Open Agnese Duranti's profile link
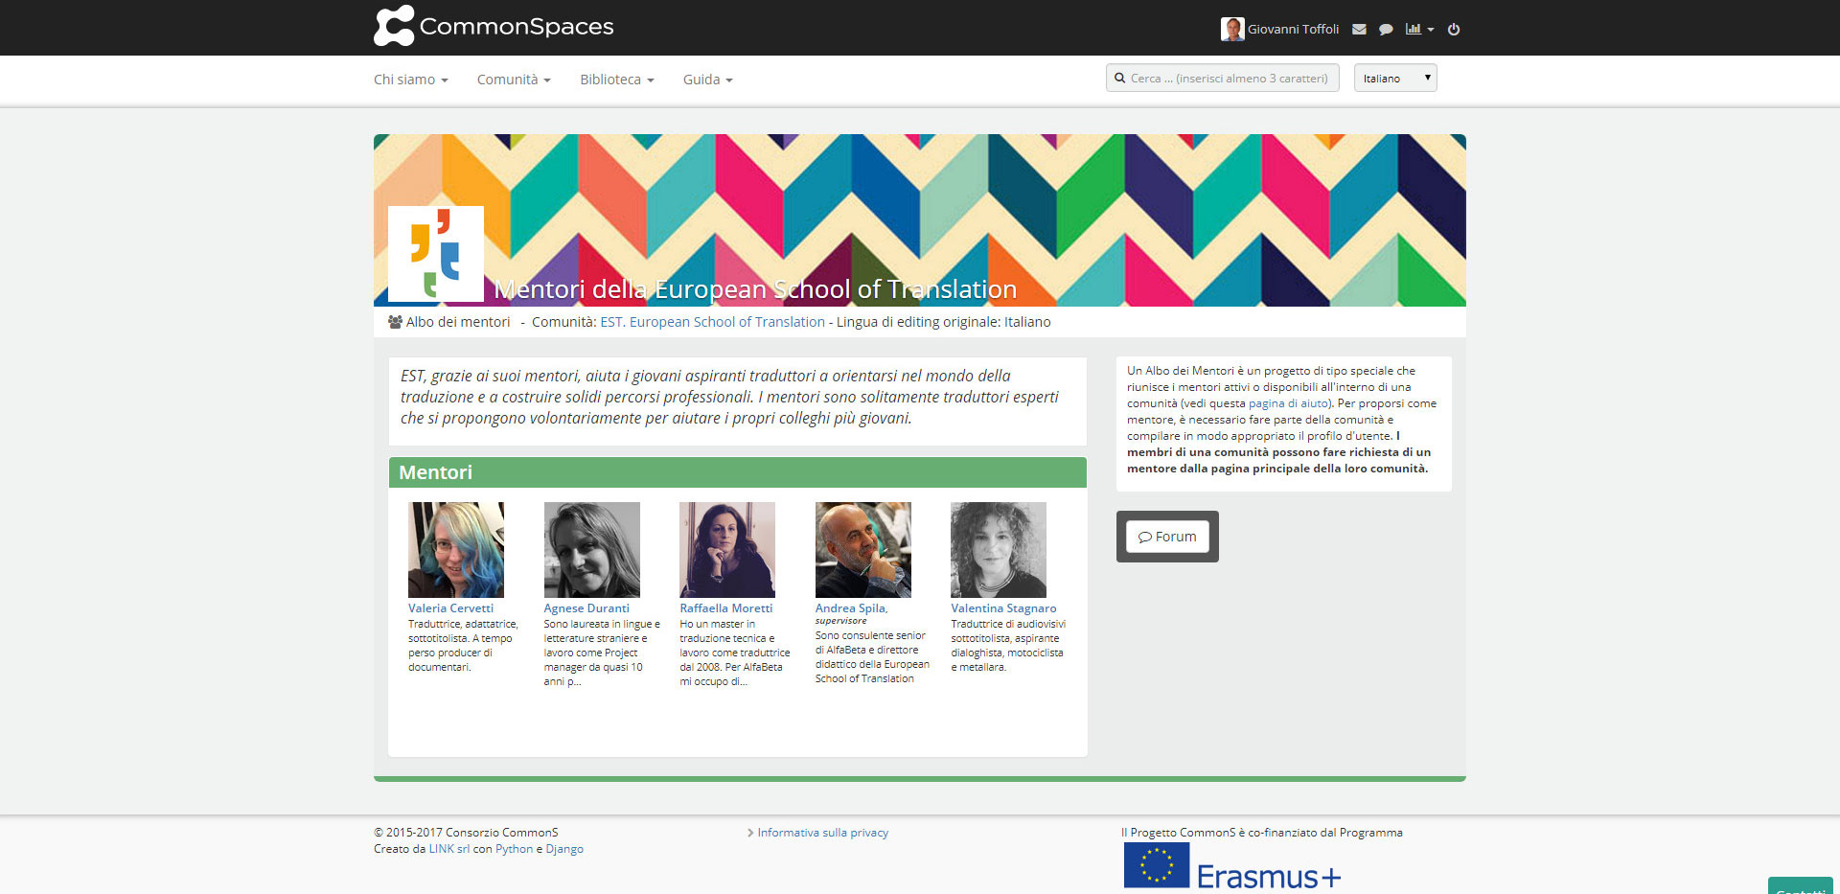This screenshot has height=894, width=1840. pyautogui.click(x=586, y=608)
